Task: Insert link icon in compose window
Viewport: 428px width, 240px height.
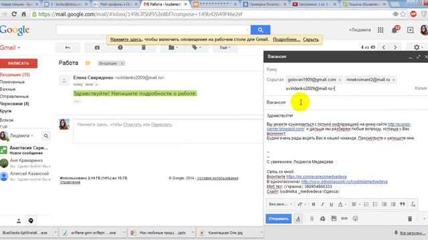Action: point(344,219)
